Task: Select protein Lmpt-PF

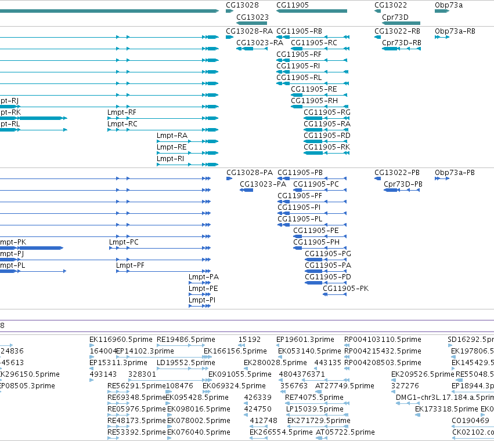Action: (130, 265)
